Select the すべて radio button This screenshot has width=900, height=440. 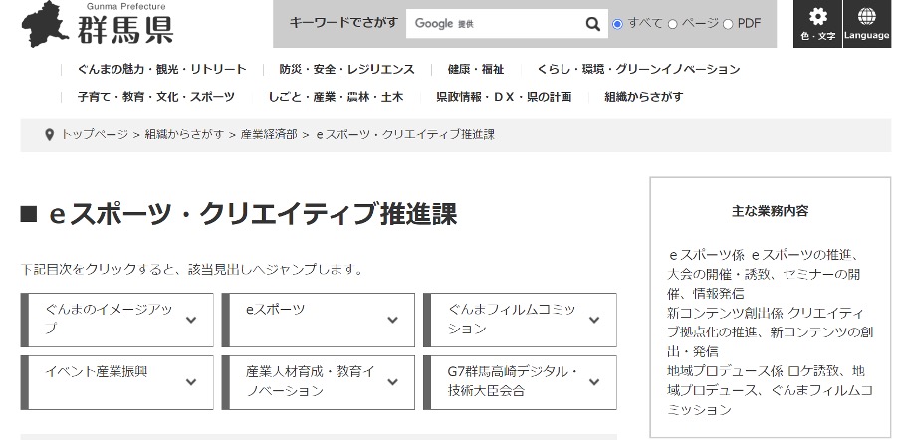pyautogui.click(x=617, y=24)
